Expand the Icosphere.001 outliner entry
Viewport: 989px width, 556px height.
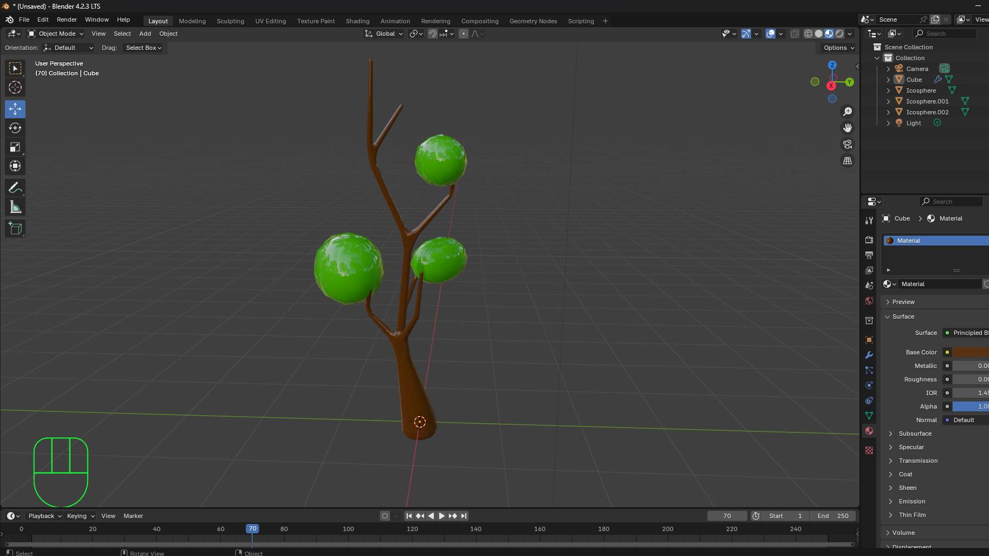point(889,101)
